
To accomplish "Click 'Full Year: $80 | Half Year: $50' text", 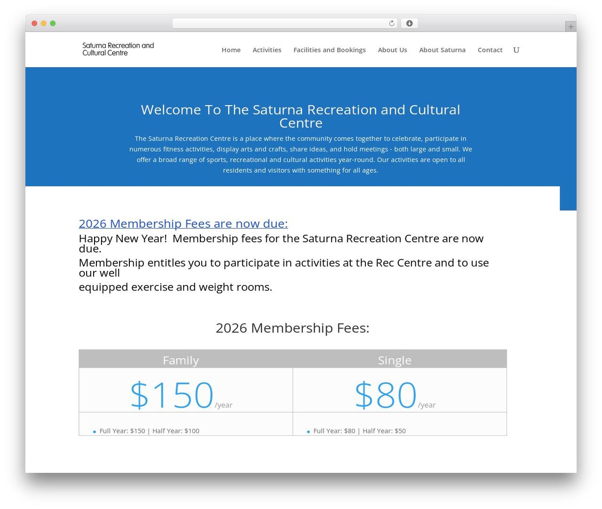I will tap(359, 431).
